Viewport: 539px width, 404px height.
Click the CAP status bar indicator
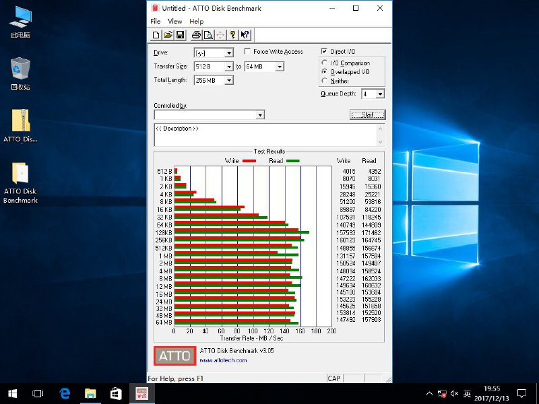(x=334, y=378)
